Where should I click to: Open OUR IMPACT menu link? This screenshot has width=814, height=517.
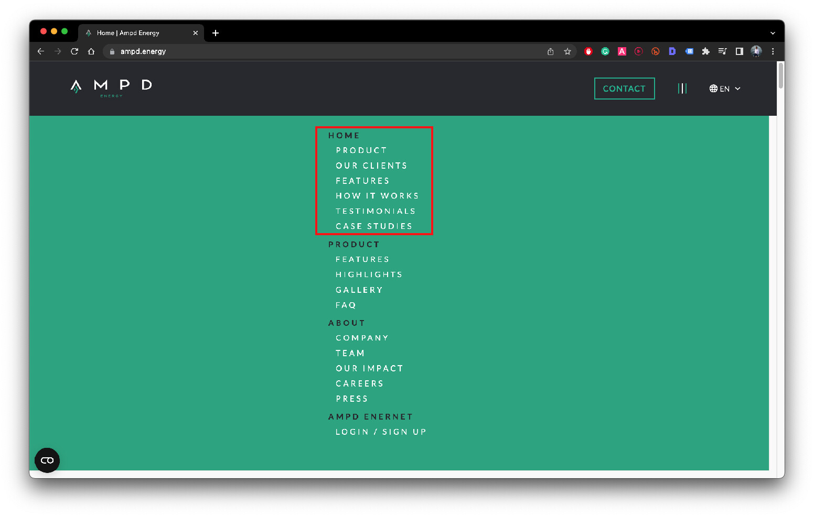tap(370, 368)
